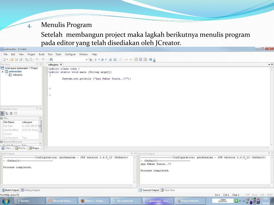The width and height of the screenshot is (274, 205).
Task: Open the Tools menu
Action: [x=58, y=54]
